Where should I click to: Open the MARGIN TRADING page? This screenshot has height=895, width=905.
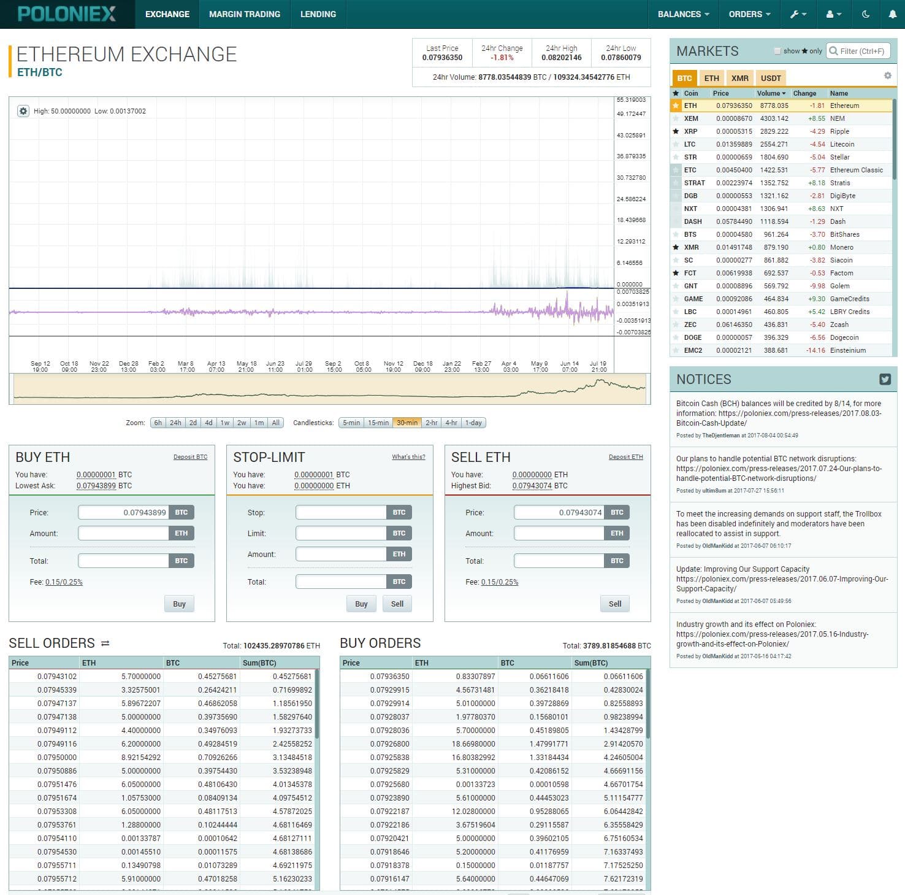click(x=244, y=13)
